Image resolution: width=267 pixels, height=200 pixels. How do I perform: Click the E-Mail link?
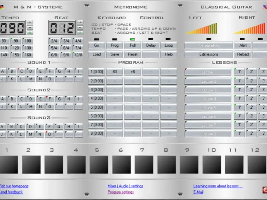198,192
